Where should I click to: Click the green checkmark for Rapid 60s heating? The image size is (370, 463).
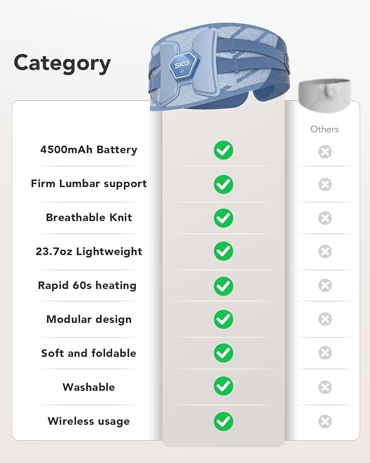tap(223, 286)
